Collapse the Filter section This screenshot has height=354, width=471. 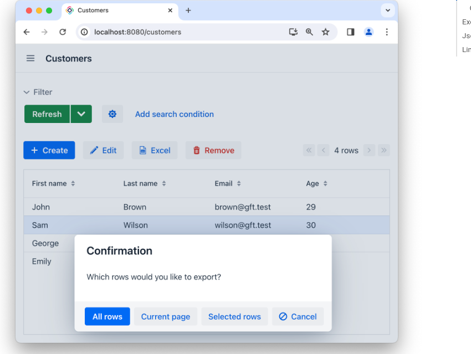[38, 92]
